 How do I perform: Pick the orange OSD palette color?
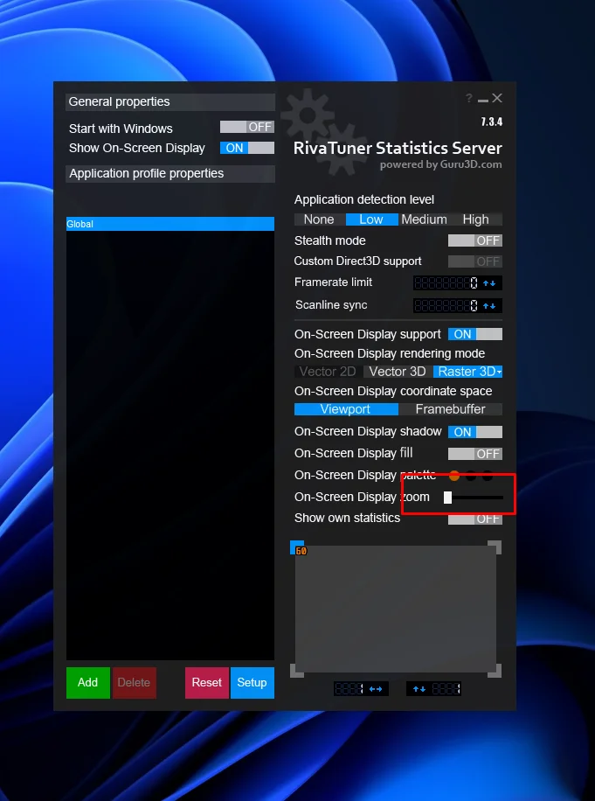pos(454,476)
